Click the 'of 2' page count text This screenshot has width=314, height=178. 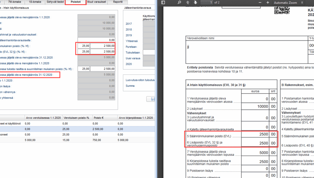(x=217, y=2)
